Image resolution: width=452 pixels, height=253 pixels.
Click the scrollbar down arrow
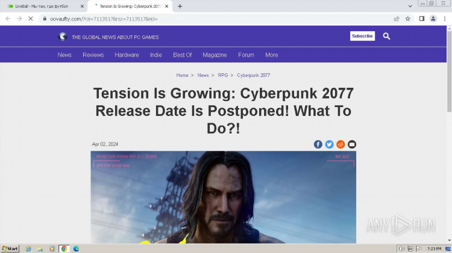pyautogui.click(x=449, y=240)
